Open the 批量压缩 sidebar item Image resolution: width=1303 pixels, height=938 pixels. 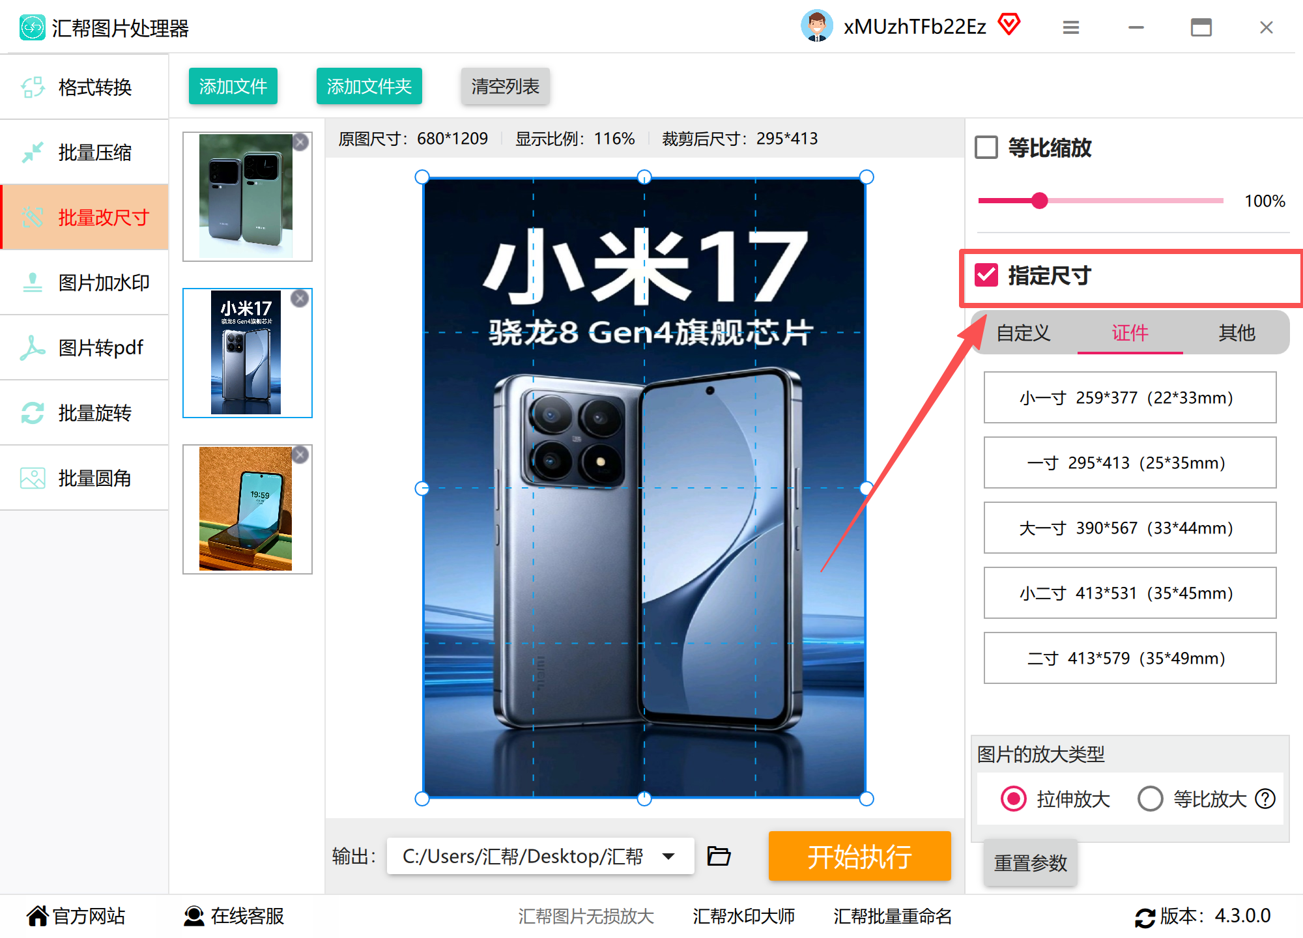[x=85, y=152]
